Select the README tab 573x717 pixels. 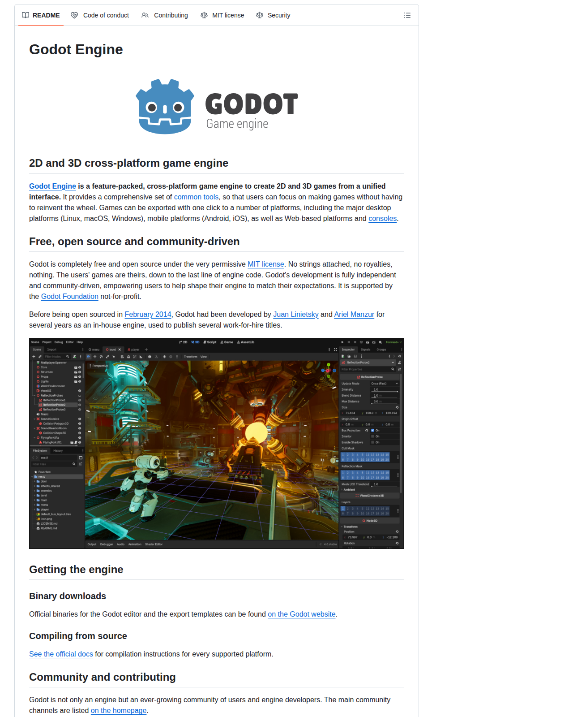(41, 15)
